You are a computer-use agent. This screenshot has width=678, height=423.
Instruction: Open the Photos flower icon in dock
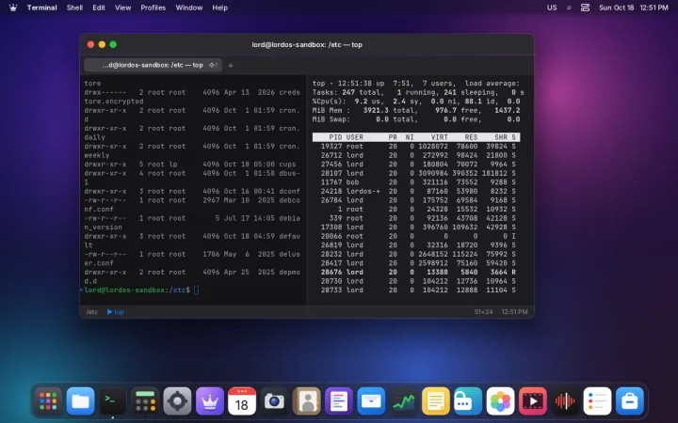(500, 401)
